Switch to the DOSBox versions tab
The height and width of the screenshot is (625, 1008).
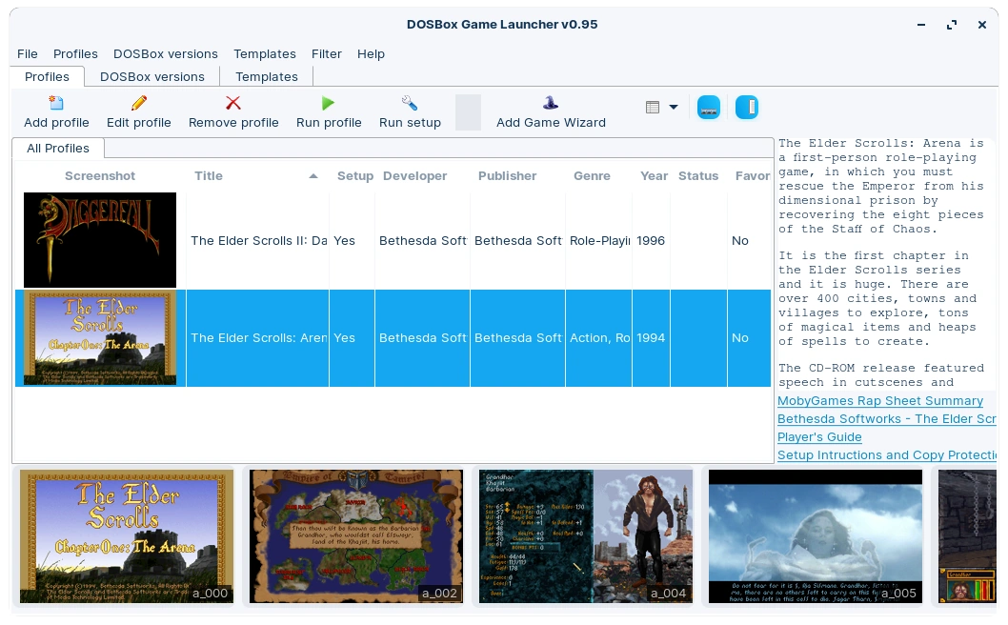click(x=152, y=77)
